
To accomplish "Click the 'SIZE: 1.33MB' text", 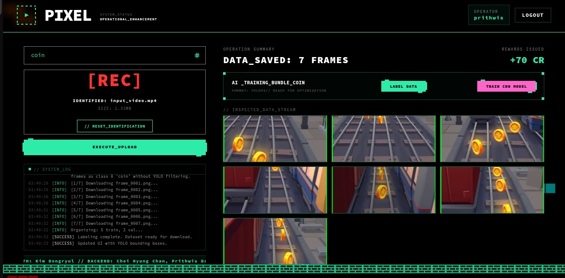I will pos(115,109).
